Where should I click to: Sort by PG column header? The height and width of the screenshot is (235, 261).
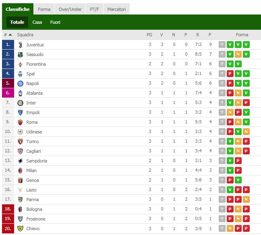[x=149, y=35]
